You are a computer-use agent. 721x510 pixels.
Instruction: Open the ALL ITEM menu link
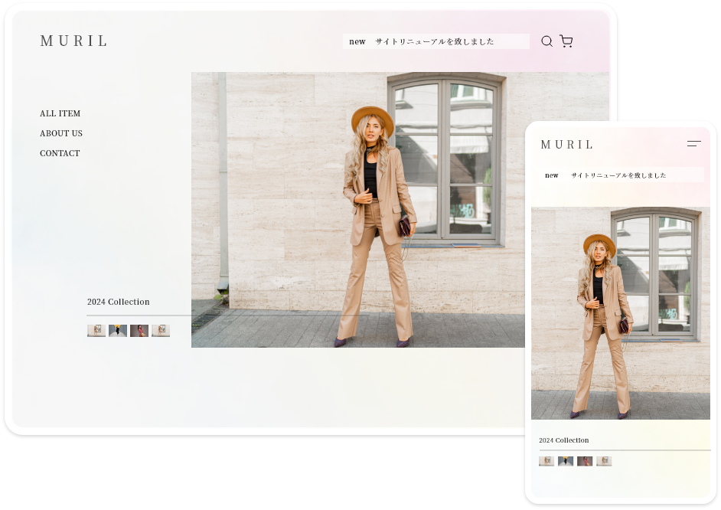[x=60, y=113]
